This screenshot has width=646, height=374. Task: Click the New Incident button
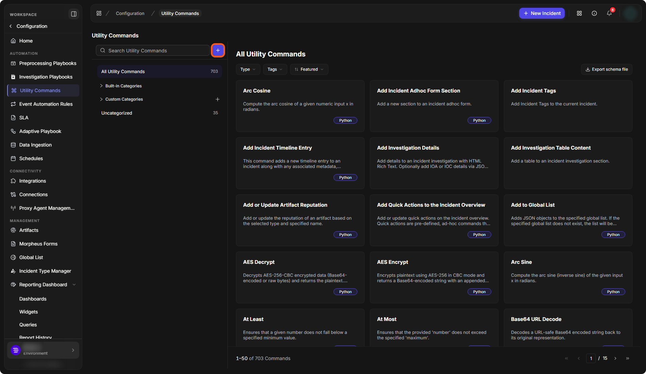pyautogui.click(x=542, y=13)
